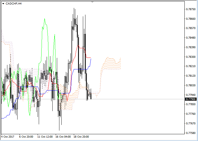Click the 0.78300 price axis label
The width and height of the screenshot is (198, 141).
[191, 57]
